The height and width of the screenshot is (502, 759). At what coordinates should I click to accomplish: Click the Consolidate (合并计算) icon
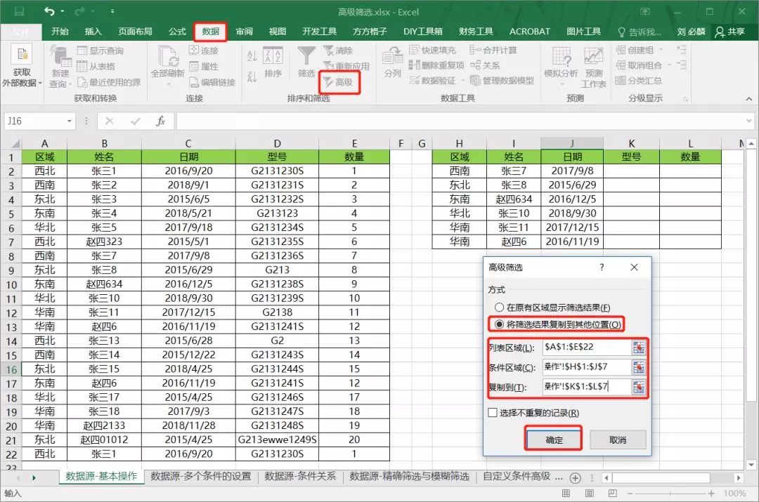(x=475, y=50)
